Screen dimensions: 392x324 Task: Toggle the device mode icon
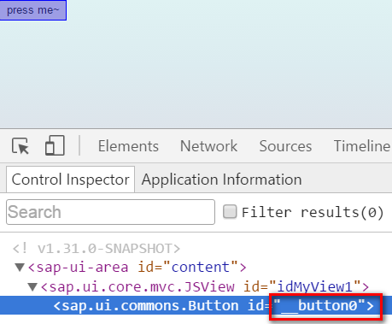(x=55, y=145)
